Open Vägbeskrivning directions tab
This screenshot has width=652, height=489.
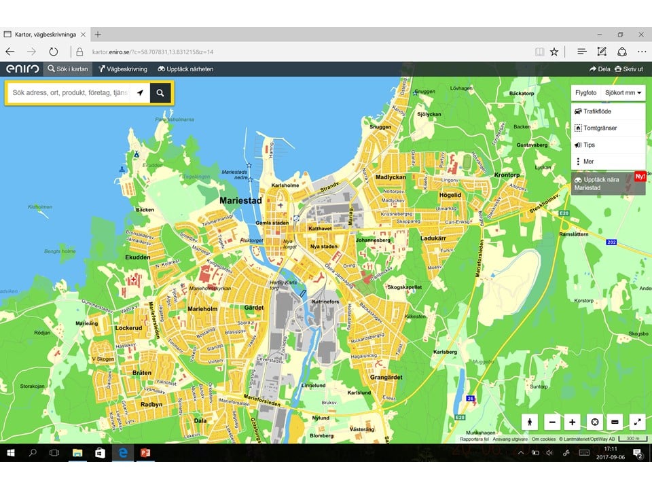point(123,69)
